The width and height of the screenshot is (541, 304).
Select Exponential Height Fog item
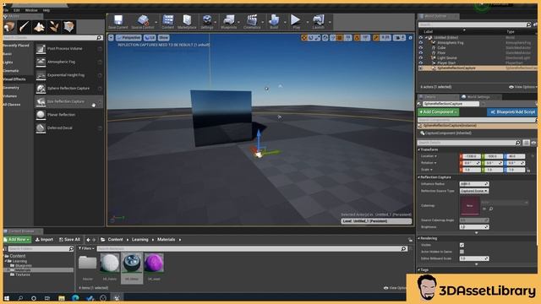(x=69, y=75)
